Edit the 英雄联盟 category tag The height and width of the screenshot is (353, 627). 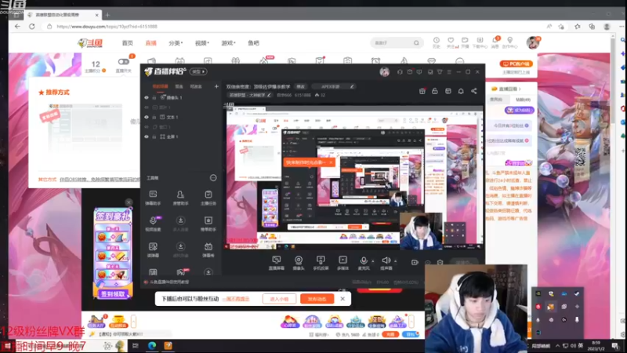pyautogui.click(x=250, y=95)
